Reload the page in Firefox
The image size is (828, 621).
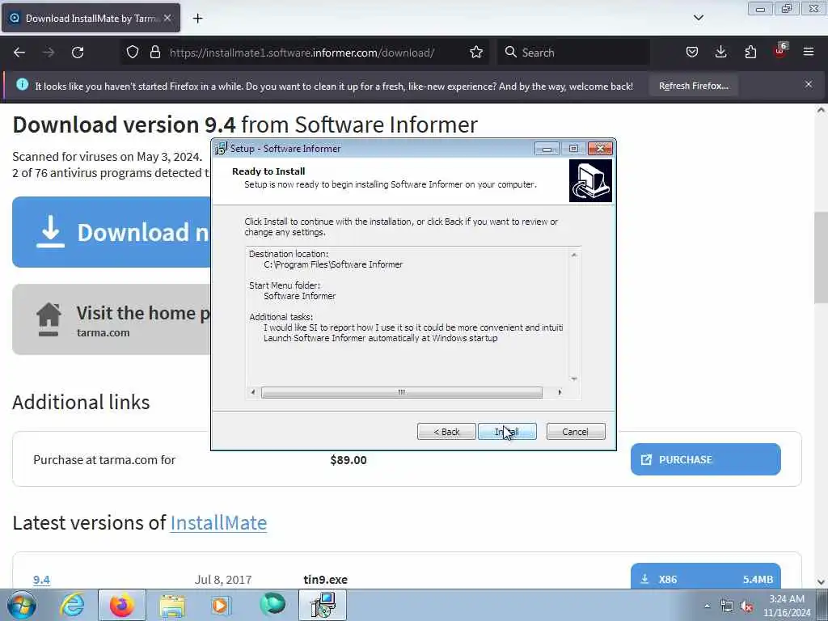[x=78, y=53]
